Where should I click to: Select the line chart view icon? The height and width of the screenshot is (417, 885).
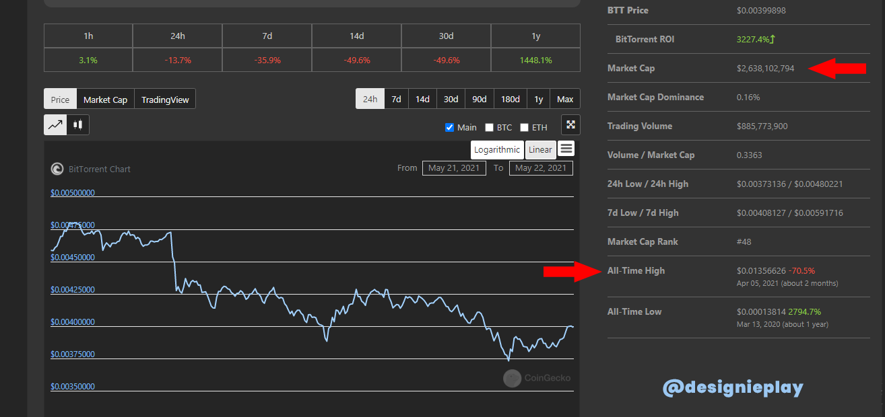pos(55,124)
